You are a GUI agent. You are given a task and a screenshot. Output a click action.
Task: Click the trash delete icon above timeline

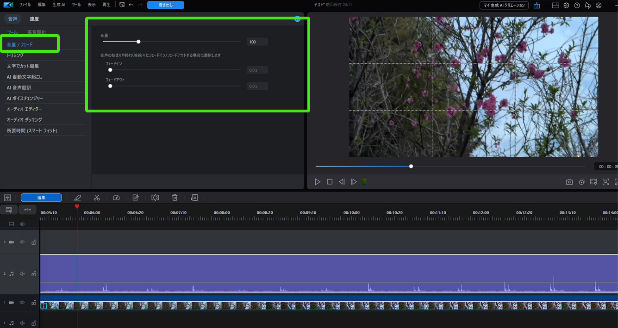pos(175,198)
